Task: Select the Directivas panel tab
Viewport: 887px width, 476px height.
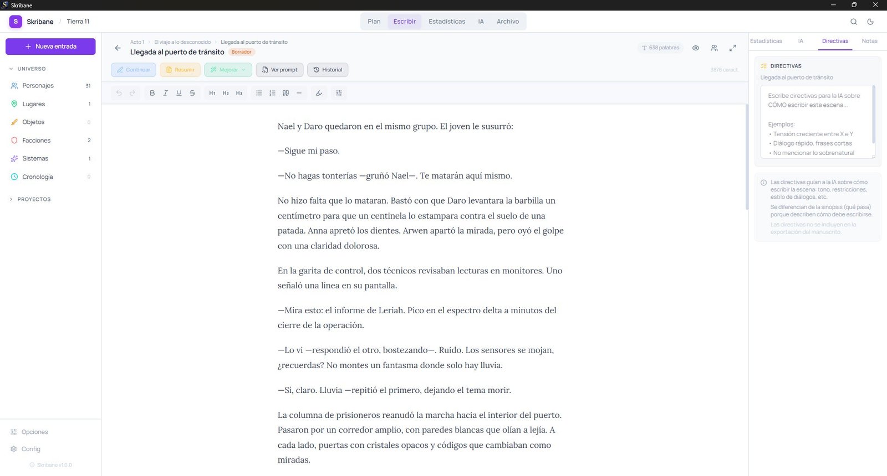Action: point(835,42)
